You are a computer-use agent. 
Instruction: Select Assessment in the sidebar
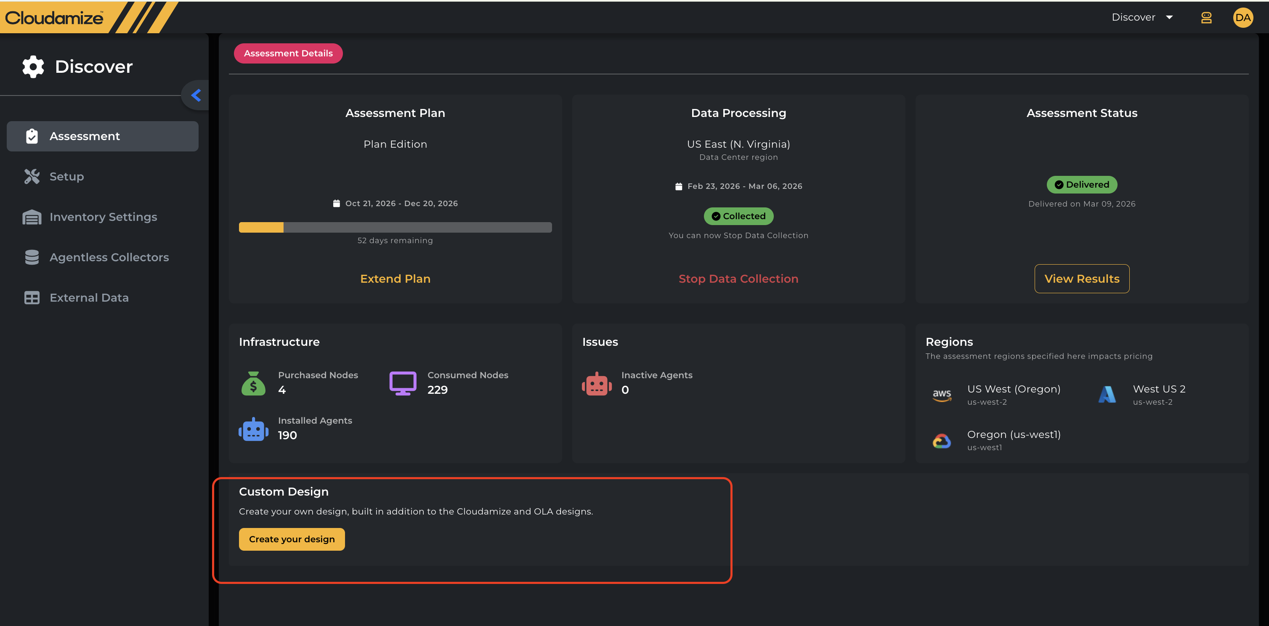coord(103,136)
